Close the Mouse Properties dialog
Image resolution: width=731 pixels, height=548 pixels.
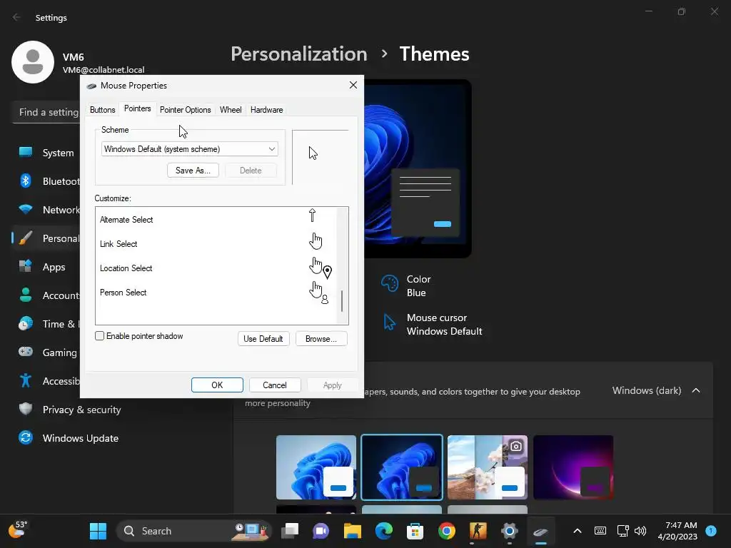pyautogui.click(x=353, y=85)
